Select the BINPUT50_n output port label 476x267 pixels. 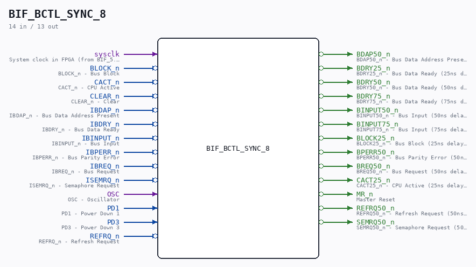click(x=377, y=110)
